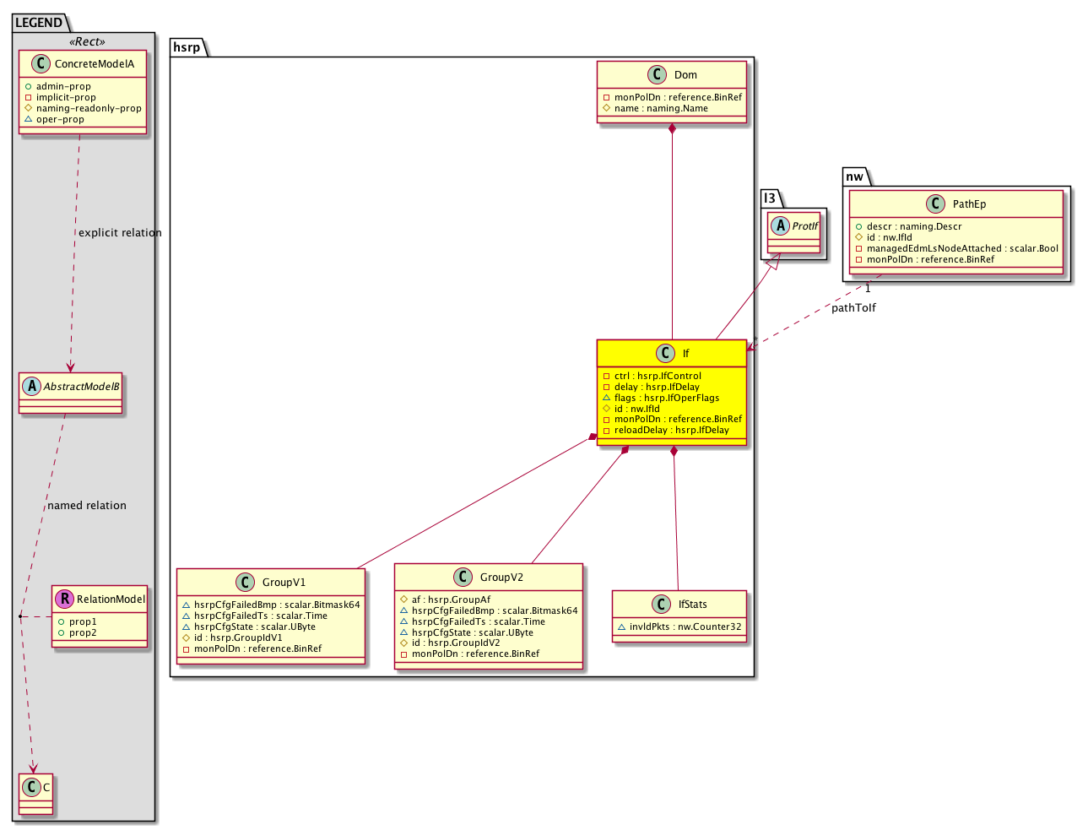Select the l3 package tab
Image resolution: width=1088 pixels, height=830 pixels.
tap(769, 198)
